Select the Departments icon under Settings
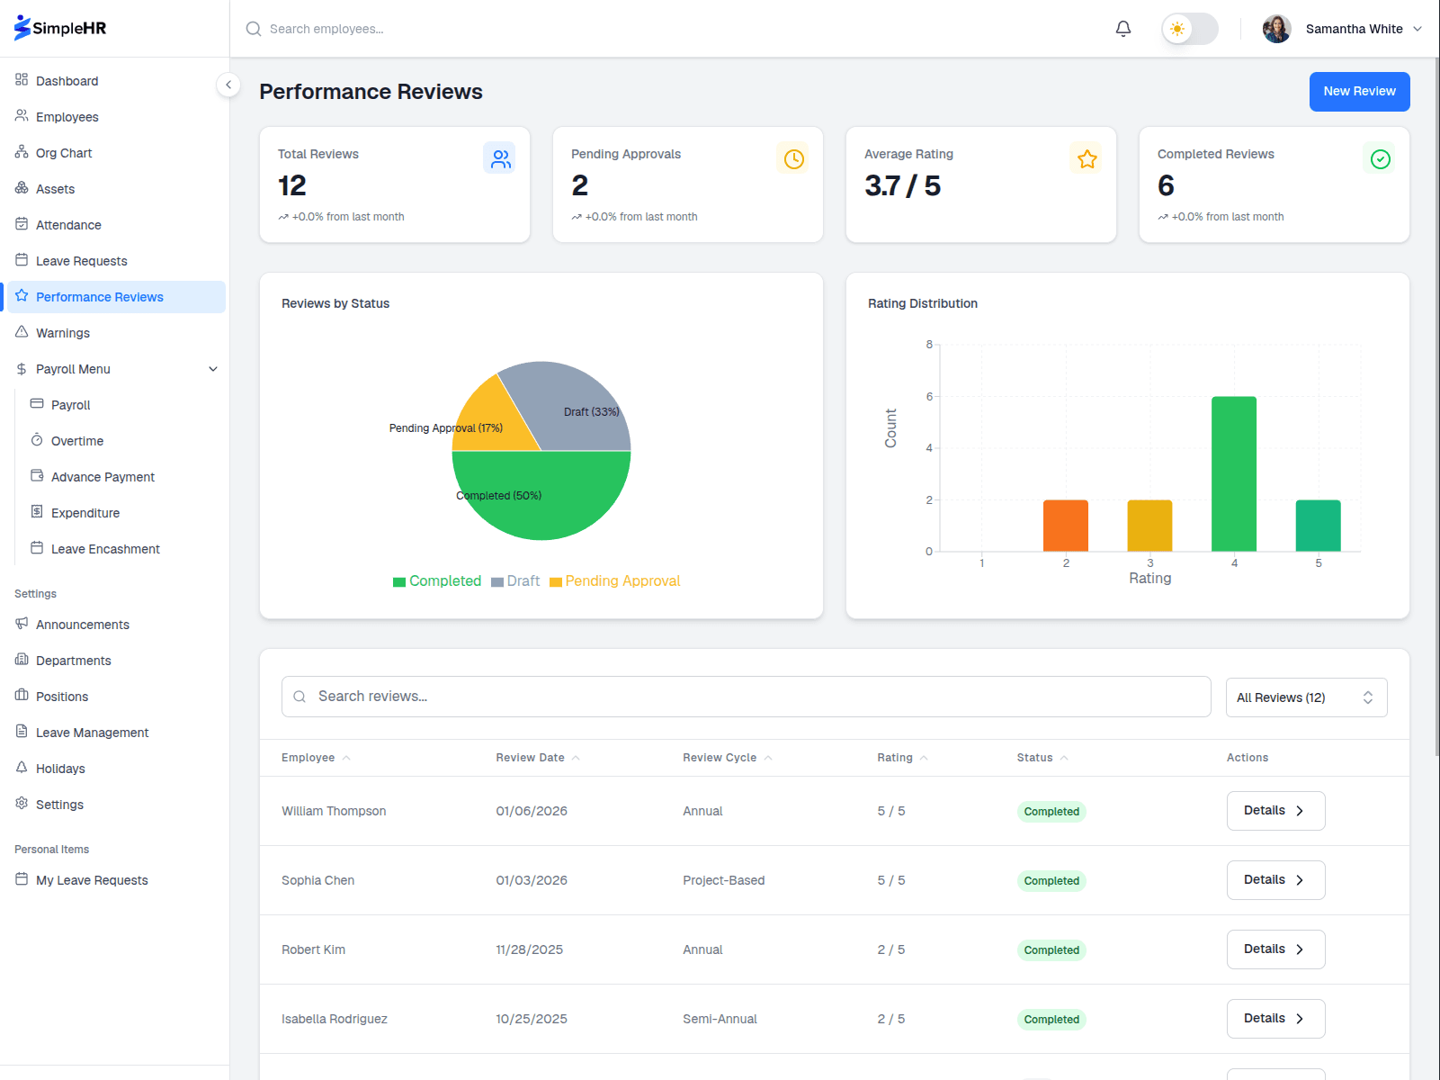 pyautogui.click(x=22, y=660)
